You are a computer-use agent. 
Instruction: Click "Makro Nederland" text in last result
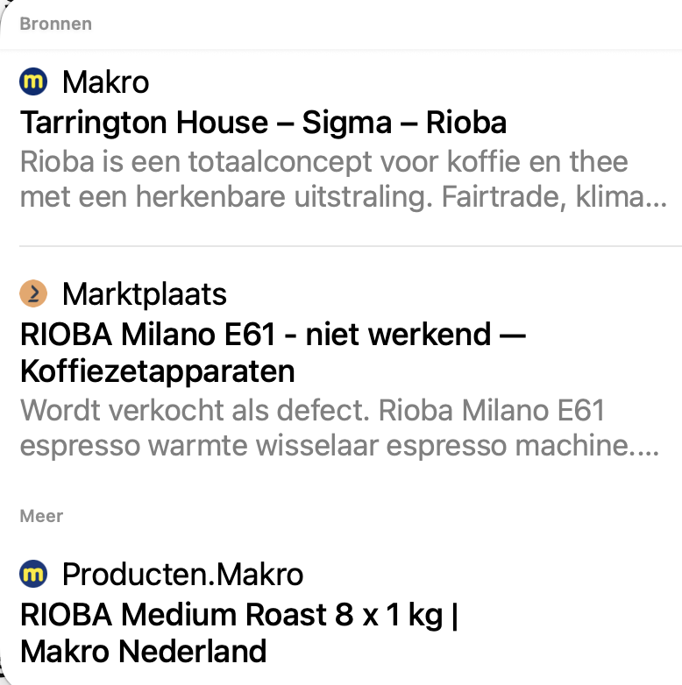pyautogui.click(x=143, y=652)
